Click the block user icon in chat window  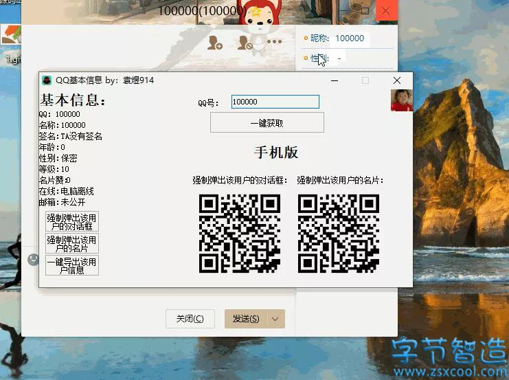pos(245,43)
